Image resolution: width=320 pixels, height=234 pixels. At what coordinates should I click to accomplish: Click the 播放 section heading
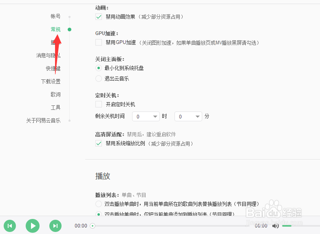pyautogui.click(x=103, y=176)
